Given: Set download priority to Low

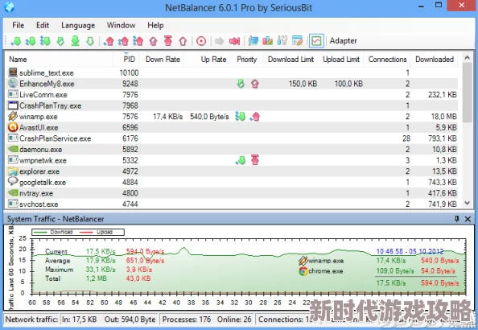Looking at the screenshot, I should [16, 41].
